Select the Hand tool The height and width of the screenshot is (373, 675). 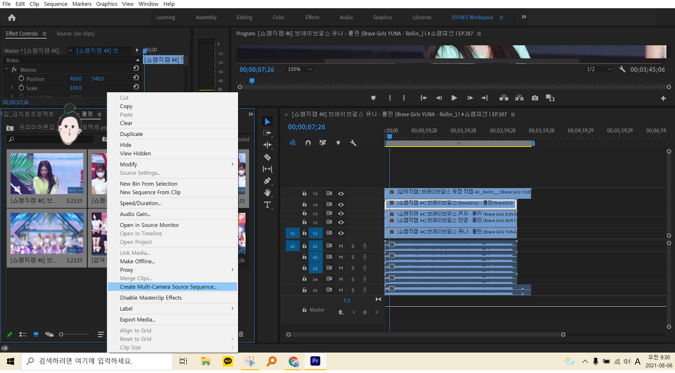[x=267, y=193]
